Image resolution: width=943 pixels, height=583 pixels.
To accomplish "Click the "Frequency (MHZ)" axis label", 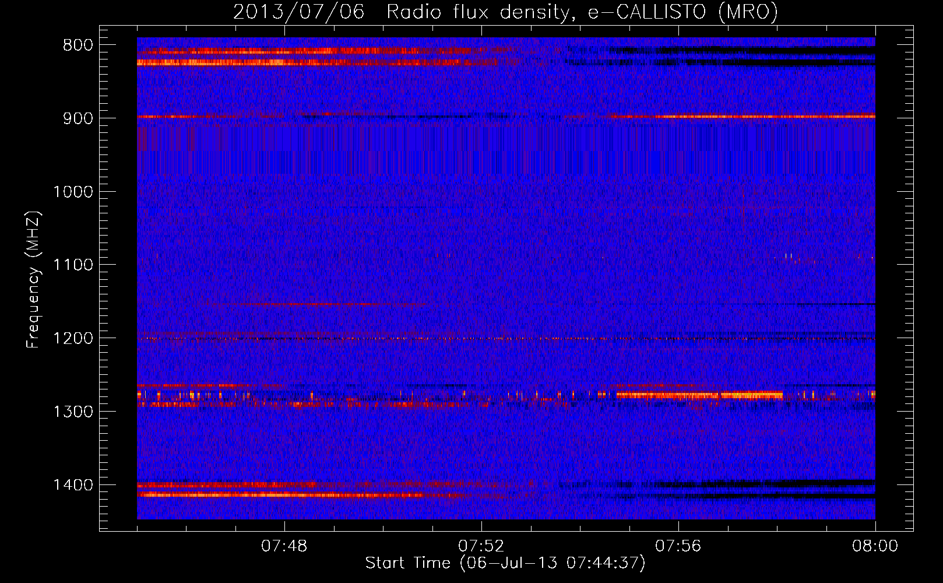I will click(33, 280).
